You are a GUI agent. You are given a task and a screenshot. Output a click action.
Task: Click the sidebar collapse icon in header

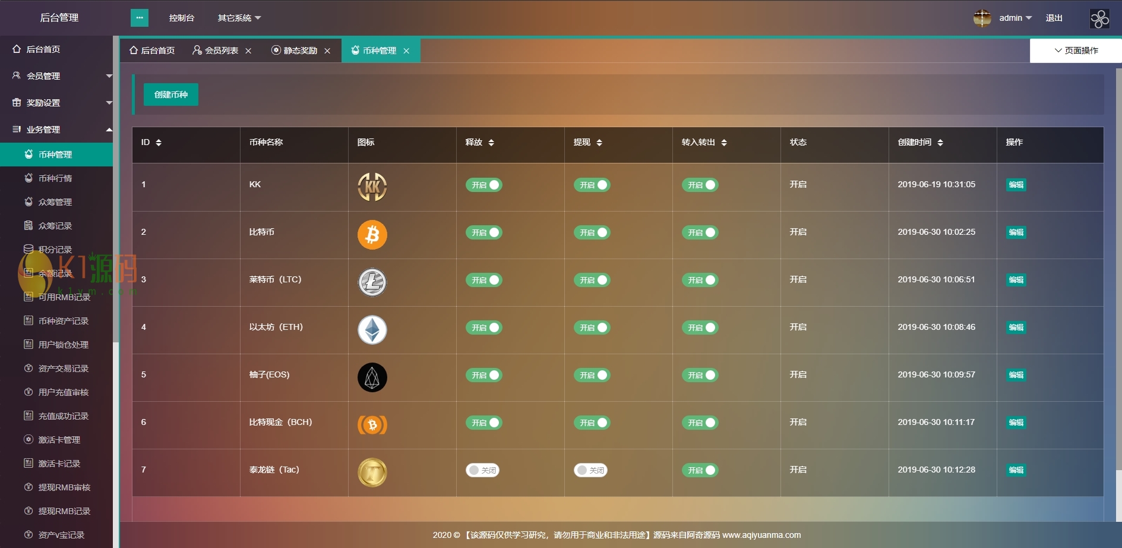(x=140, y=18)
